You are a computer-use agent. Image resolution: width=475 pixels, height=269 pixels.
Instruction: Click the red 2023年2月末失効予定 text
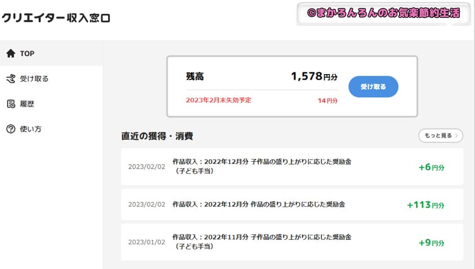tap(218, 101)
